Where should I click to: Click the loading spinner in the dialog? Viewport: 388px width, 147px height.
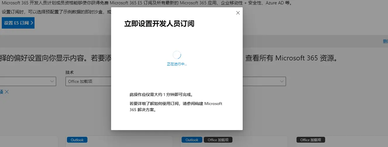pyautogui.click(x=177, y=55)
